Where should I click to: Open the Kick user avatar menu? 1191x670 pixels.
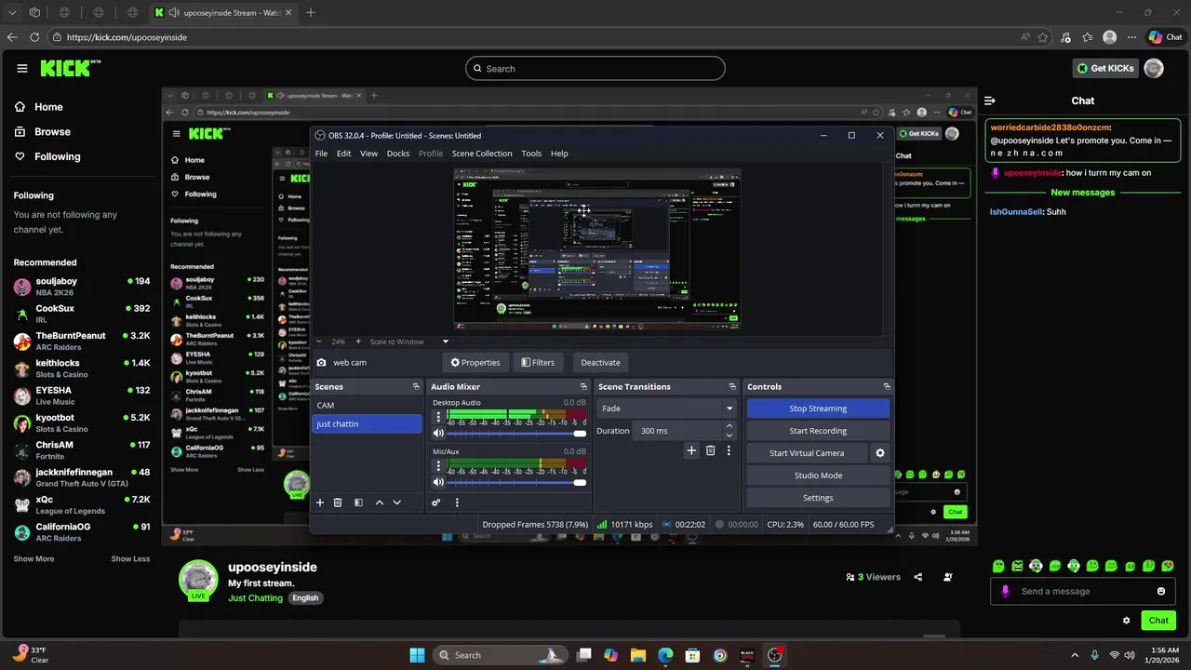coord(1154,68)
